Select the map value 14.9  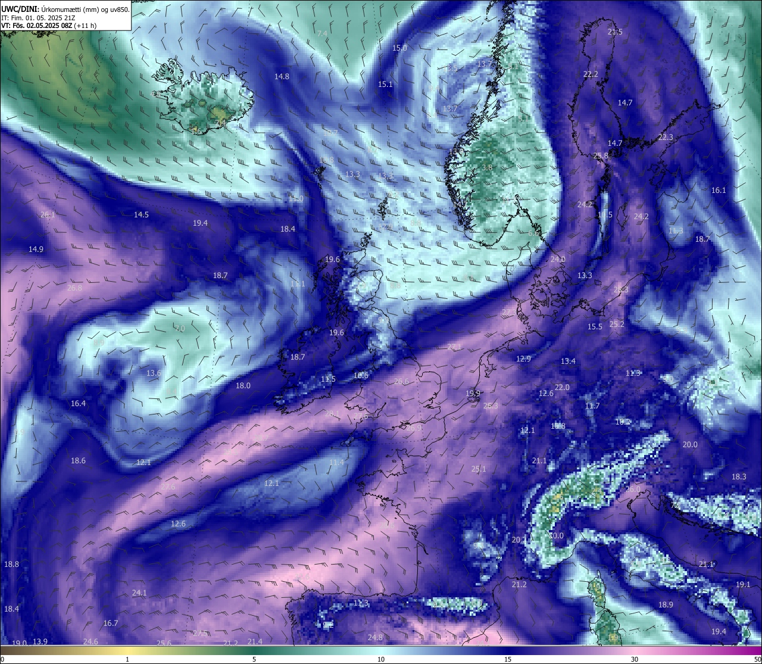(x=36, y=250)
